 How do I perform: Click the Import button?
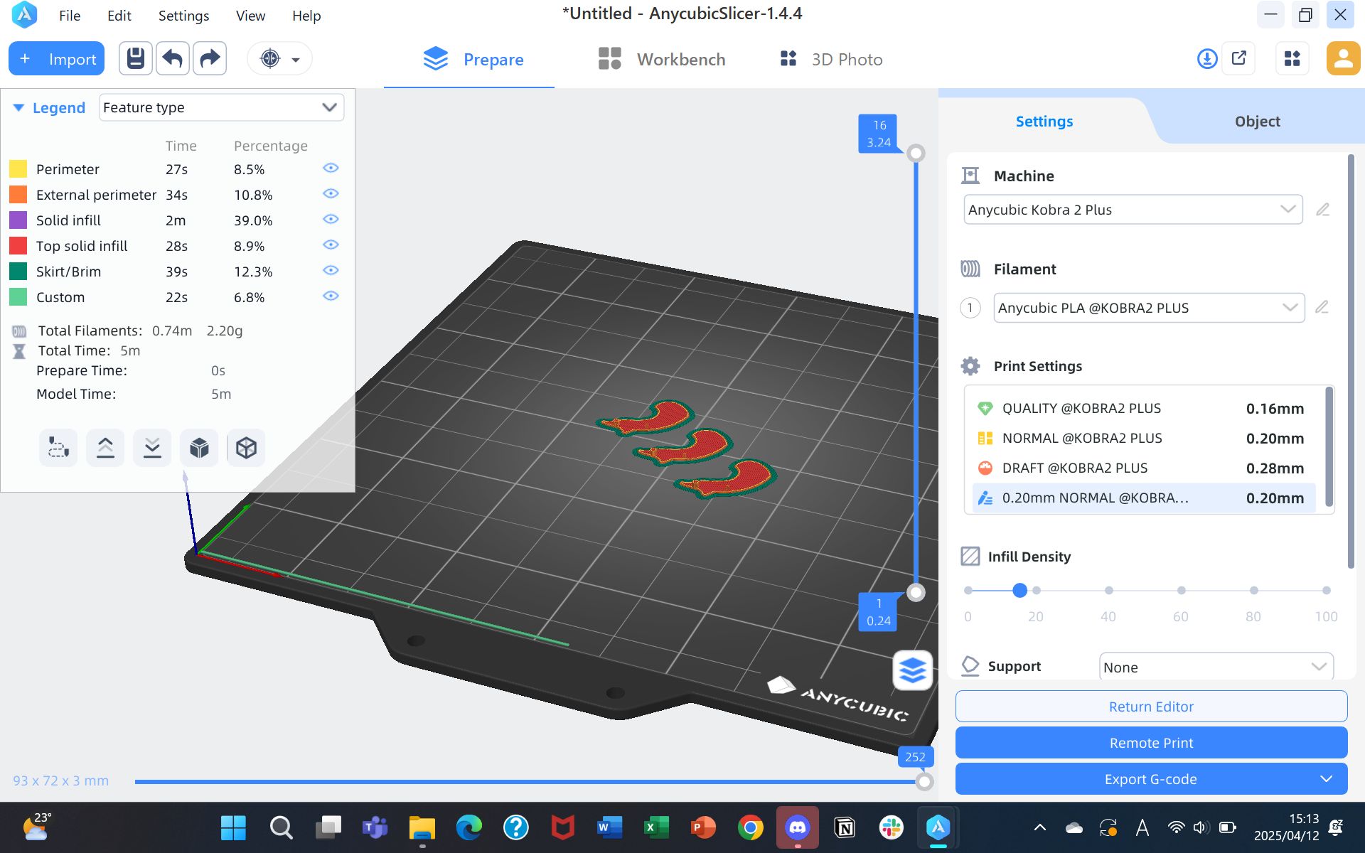click(57, 59)
